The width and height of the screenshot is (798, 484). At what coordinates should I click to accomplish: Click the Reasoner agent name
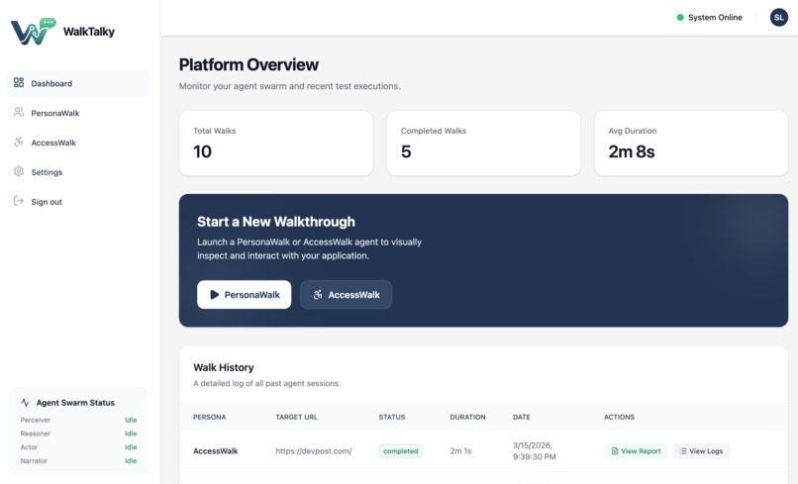(x=35, y=434)
